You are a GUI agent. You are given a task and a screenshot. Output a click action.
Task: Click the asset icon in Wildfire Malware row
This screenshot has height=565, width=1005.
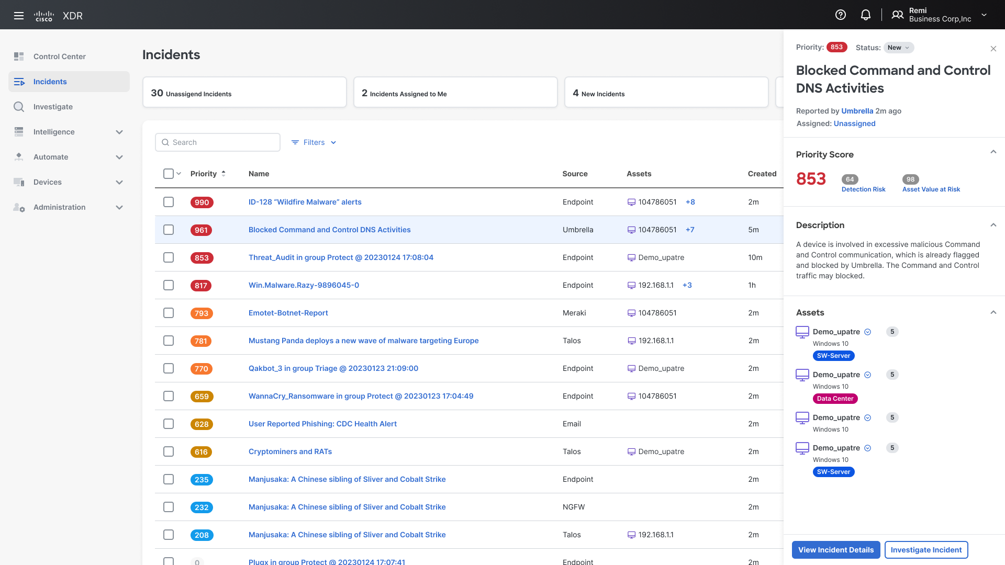pos(631,202)
